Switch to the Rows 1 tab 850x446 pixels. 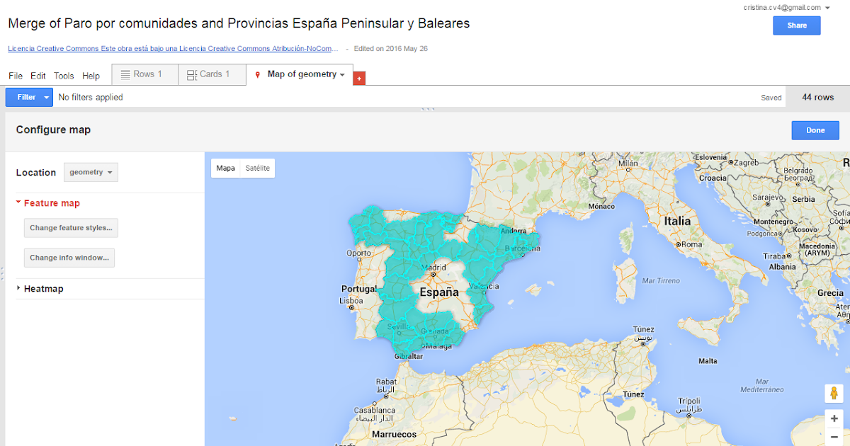tap(149, 74)
